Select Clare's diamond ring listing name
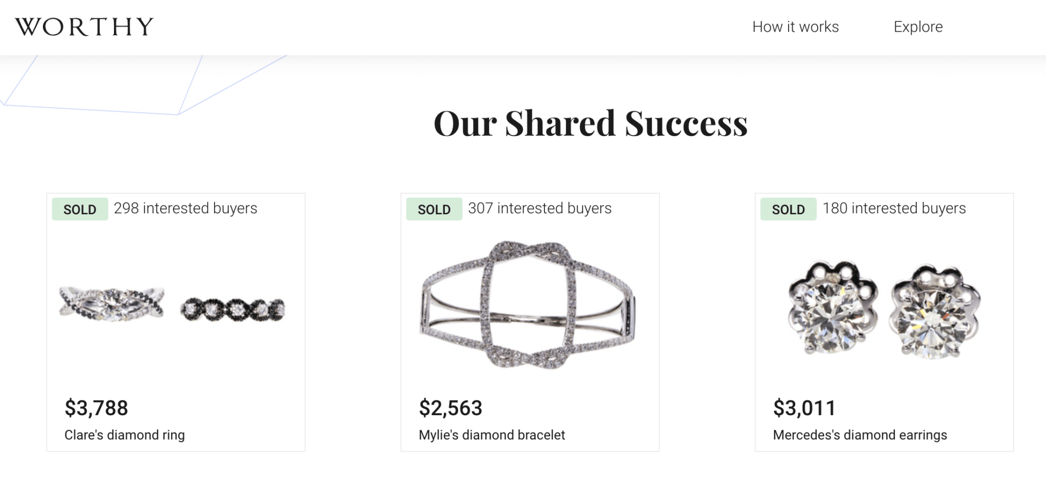This screenshot has height=479, width=1046. (124, 435)
